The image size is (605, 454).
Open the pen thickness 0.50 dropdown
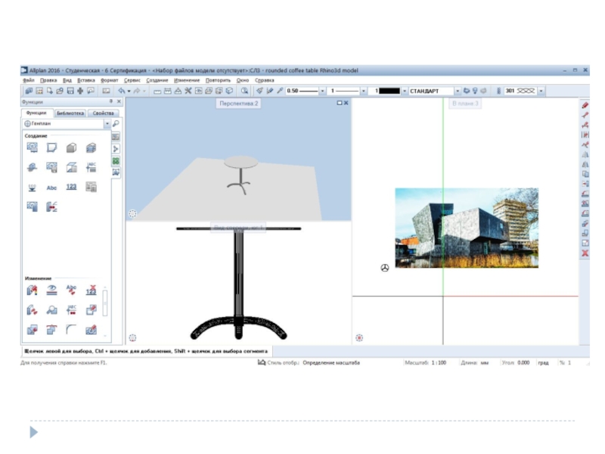point(323,91)
